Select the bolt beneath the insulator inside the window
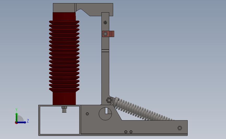 pyautogui.click(x=64, y=110)
